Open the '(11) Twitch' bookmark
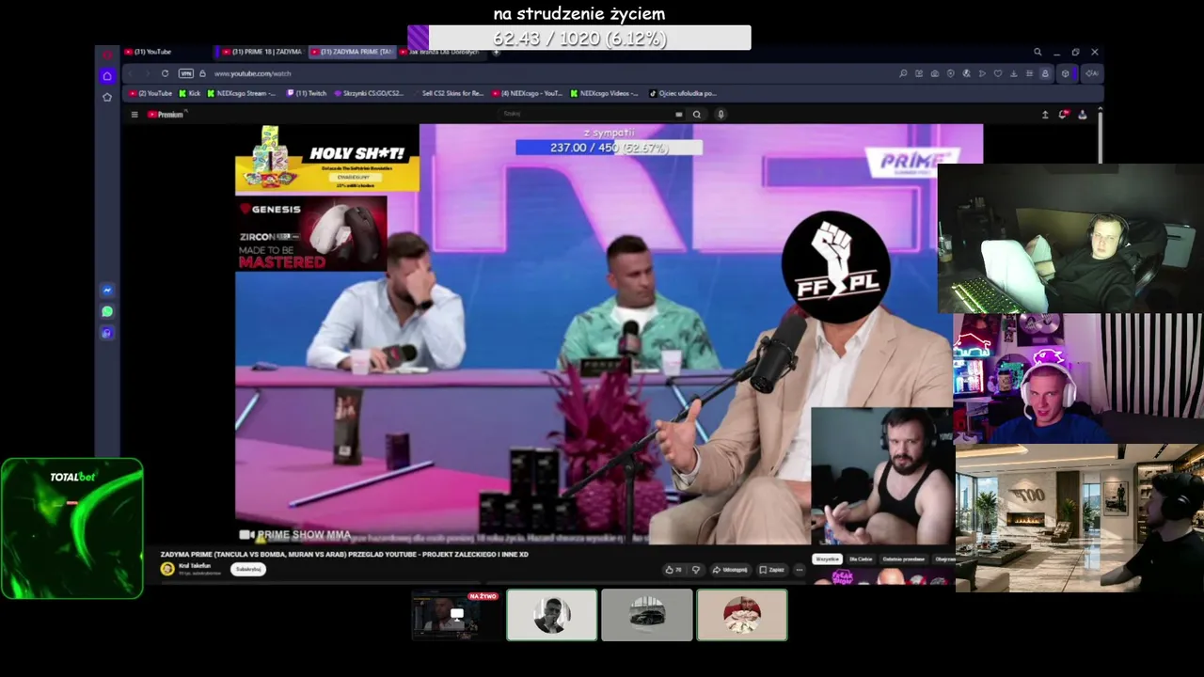The image size is (1204, 677). tap(307, 93)
